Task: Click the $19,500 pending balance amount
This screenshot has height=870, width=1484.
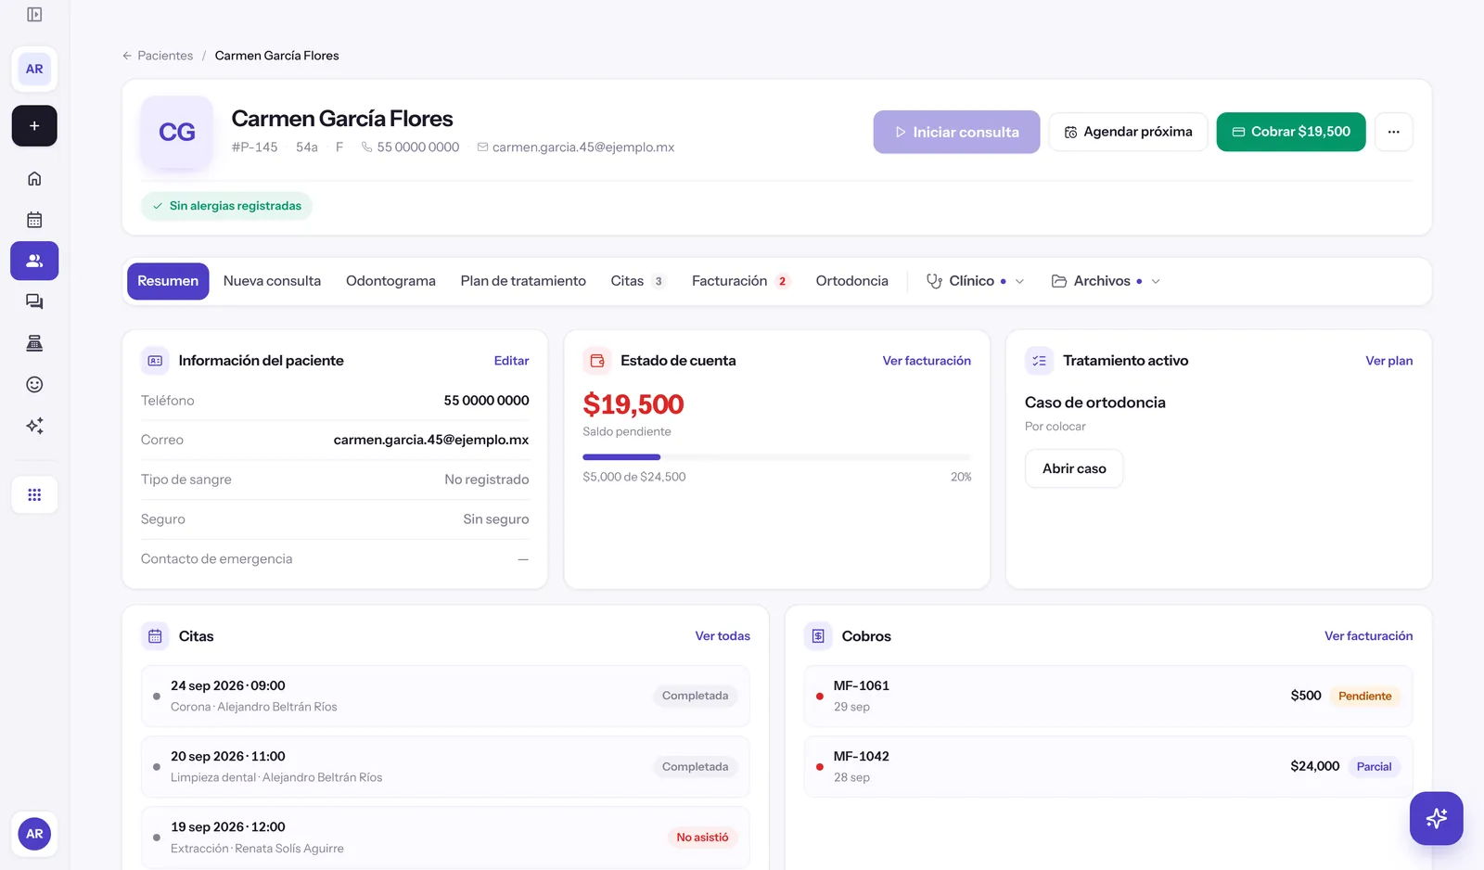Action: 633,404
